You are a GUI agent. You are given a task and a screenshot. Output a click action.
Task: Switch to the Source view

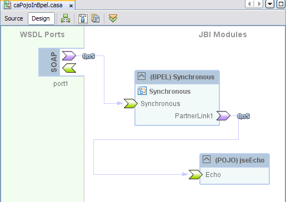click(x=14, y=18)
